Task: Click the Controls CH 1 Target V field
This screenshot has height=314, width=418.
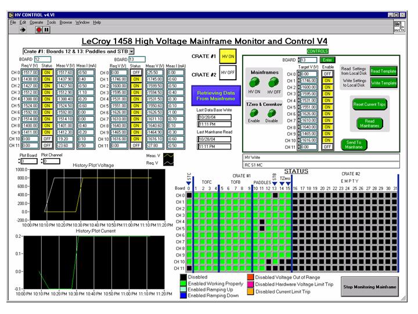Action: tap(309, 81)
